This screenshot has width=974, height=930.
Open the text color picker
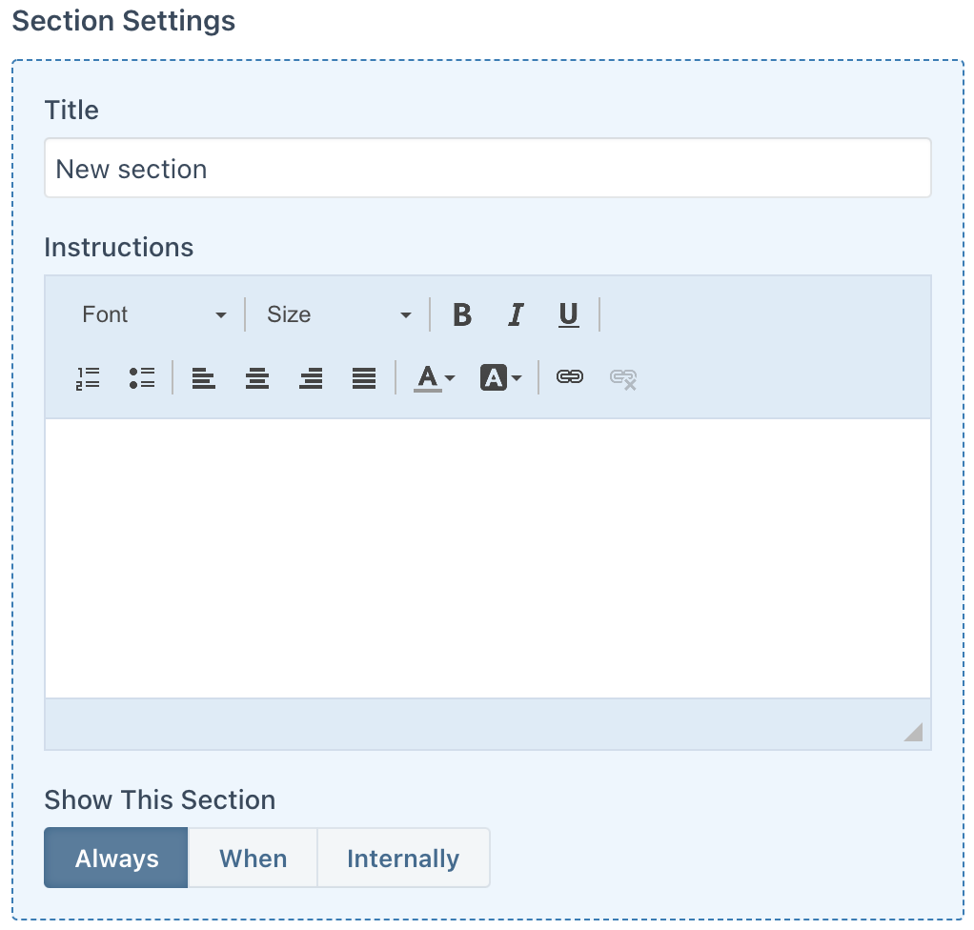point(428,378)
